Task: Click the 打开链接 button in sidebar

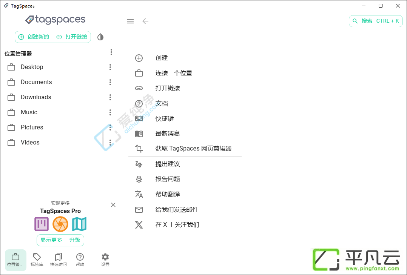Action: point(72,37)
